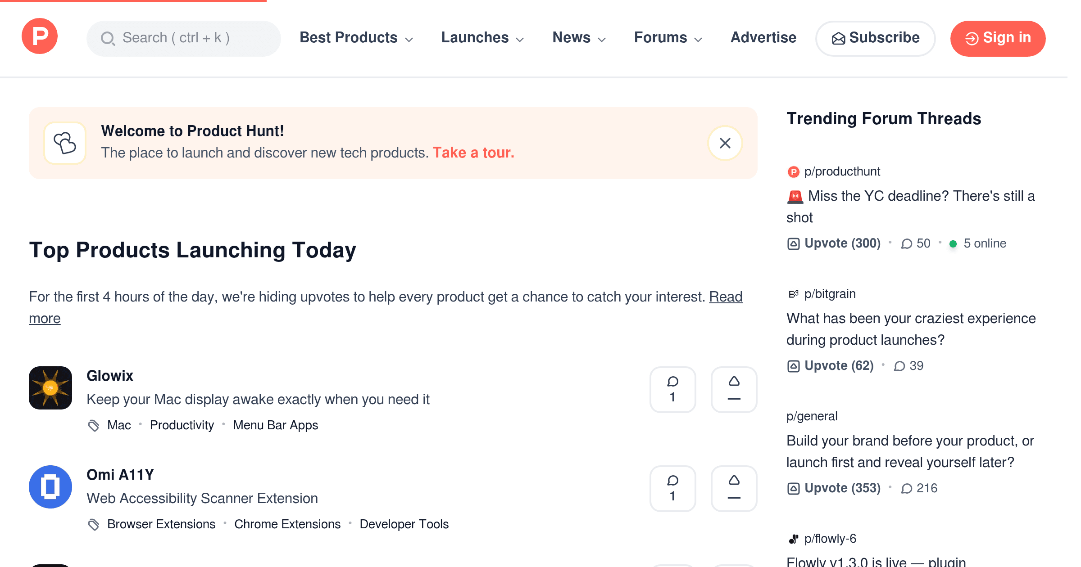
Task: Upvote the Glowix product
Action: [734, 390]
